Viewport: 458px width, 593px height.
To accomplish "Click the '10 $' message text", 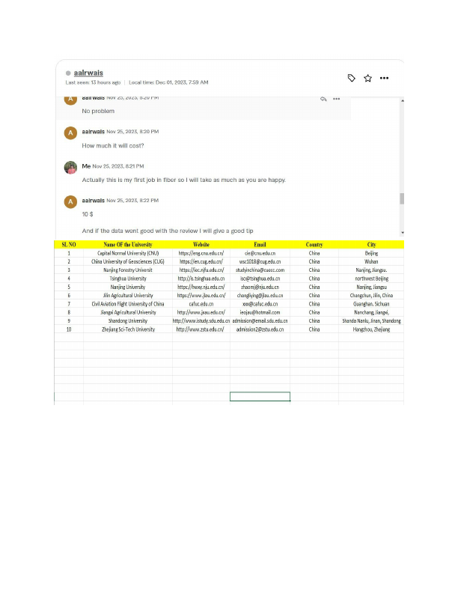I will pyautogui.click(x=88, y=214).
